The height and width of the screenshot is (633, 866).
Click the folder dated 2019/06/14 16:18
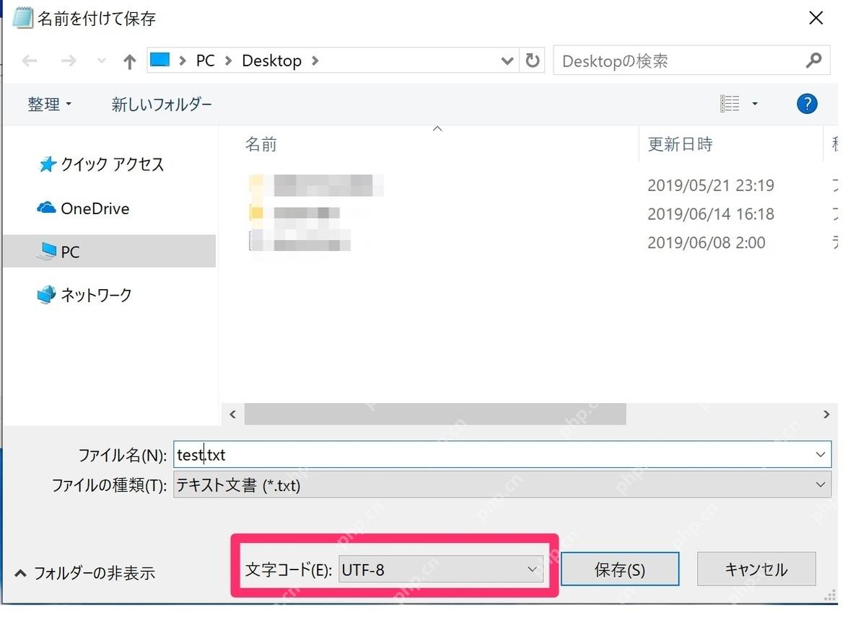click(x=294, y=213)
